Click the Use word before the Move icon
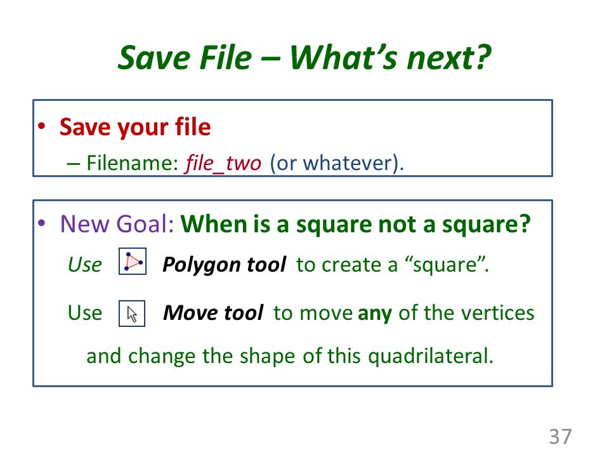This screenshot has width=609, height=457. tap(84, 313)
